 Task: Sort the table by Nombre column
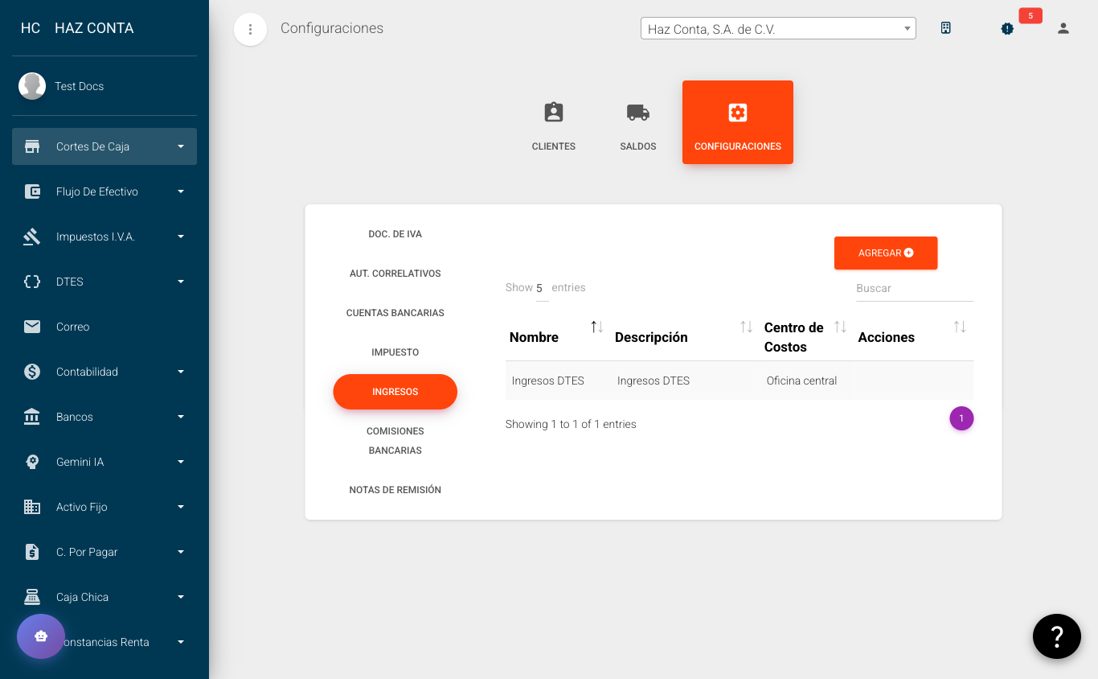[596, 327]
